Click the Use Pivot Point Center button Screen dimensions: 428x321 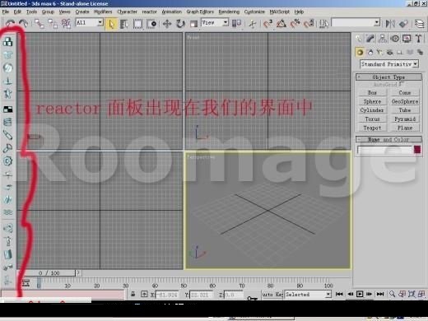point(236,24)
